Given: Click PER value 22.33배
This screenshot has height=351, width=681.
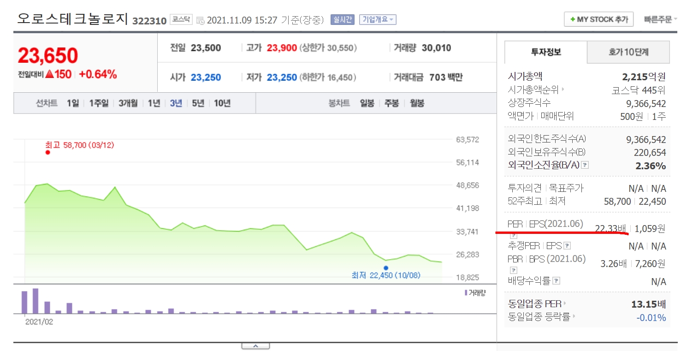Looking at the screenshot, I should coord(610,228).
